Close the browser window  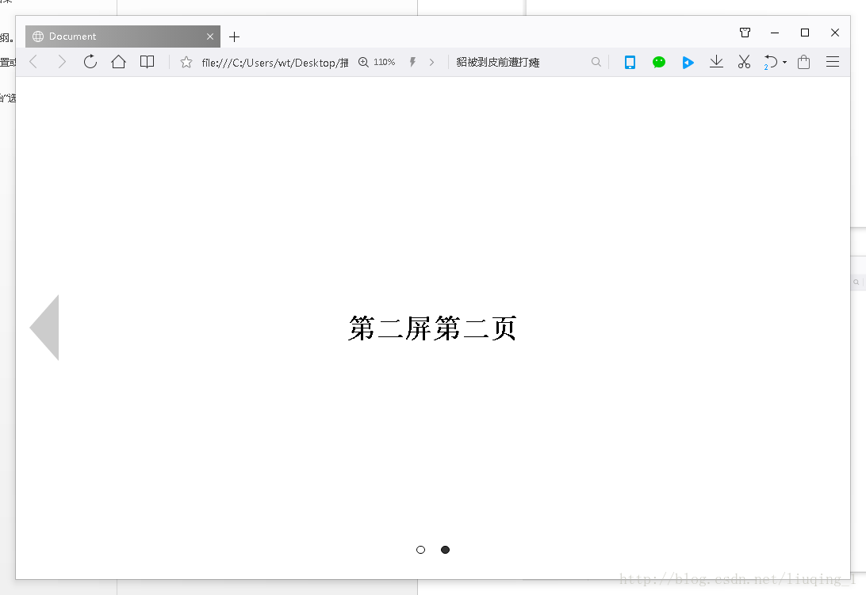[x=835, y=33]
